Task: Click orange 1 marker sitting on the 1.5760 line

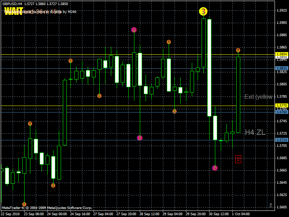Action: 174,111
